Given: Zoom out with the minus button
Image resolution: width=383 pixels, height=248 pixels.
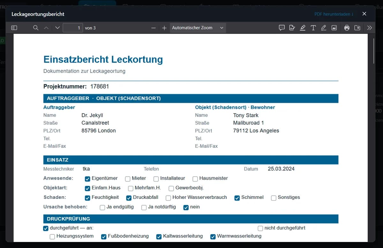Looking at the screenshot, I should coord(154,28).
